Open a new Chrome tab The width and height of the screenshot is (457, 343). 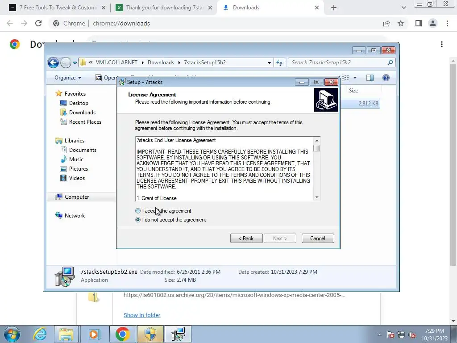(334, 8)
